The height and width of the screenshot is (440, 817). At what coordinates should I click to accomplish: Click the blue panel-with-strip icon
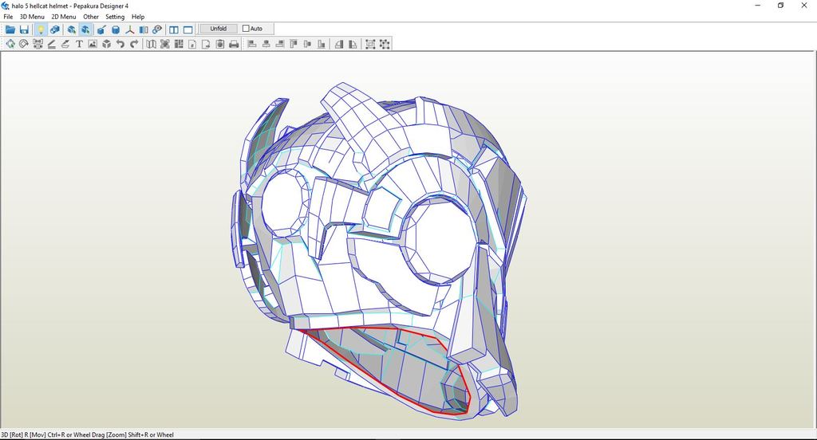[x=144, y=29]
